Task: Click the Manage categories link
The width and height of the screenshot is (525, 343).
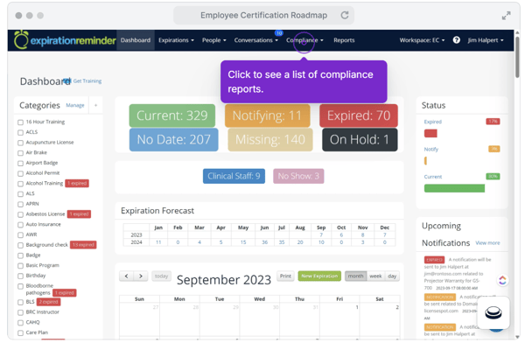Action: point(75,105)
